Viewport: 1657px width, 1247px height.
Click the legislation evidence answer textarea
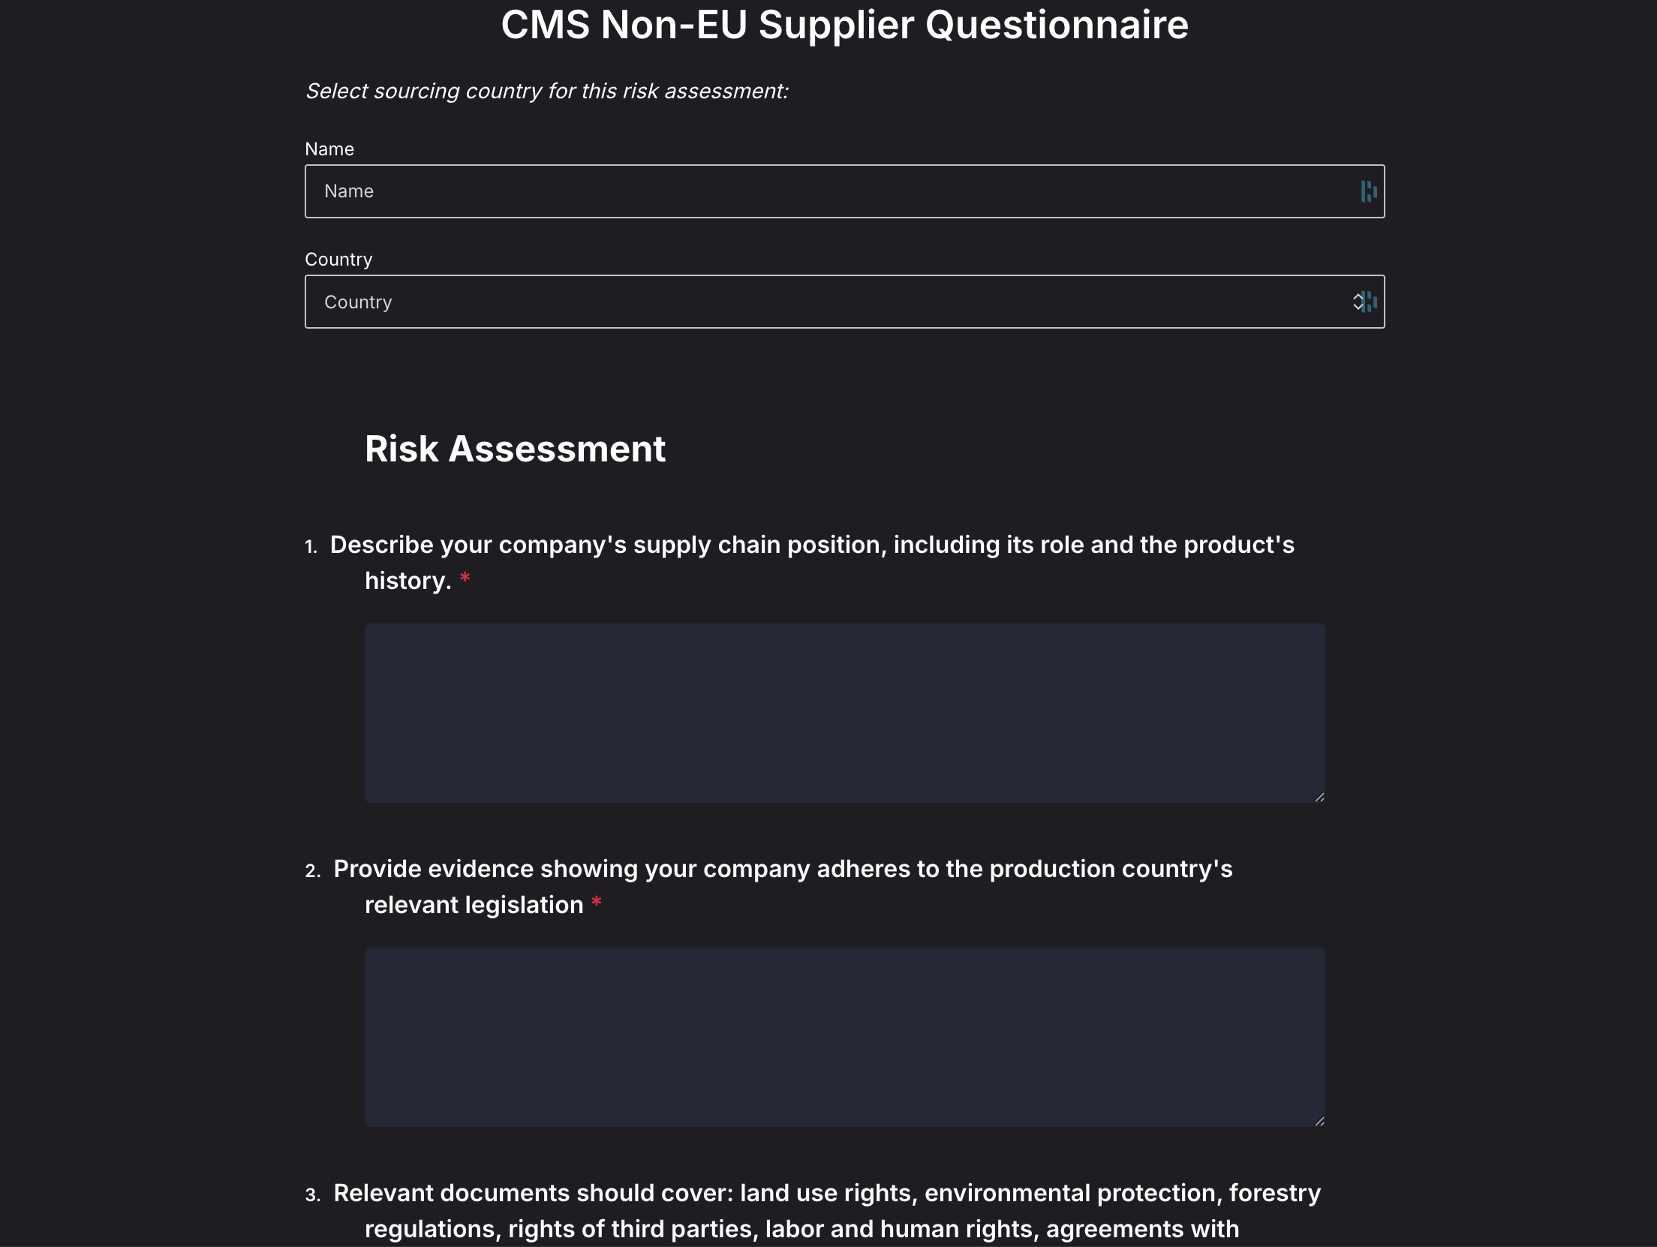pyautogui.click(x=844, y=1036)
